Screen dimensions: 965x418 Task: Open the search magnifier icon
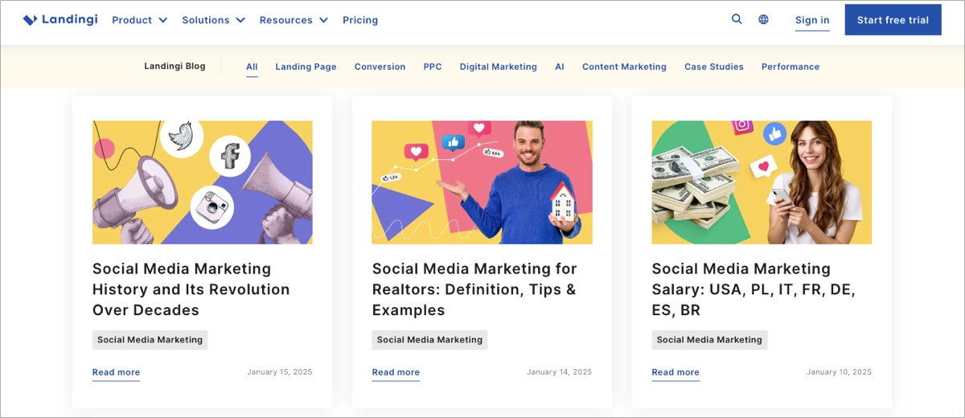[x=737, y=19]
